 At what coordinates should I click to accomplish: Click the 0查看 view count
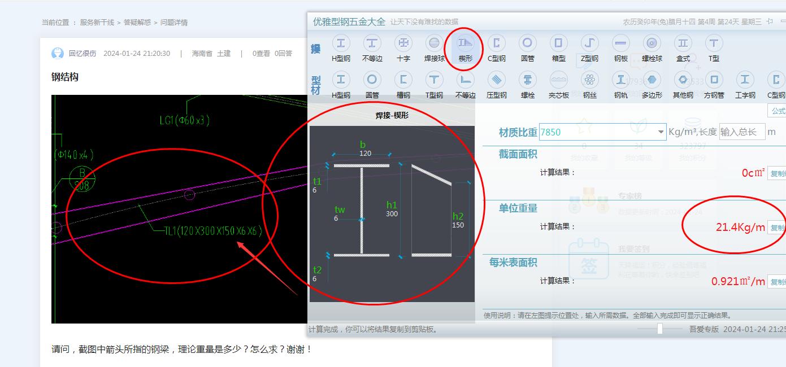point(261,54)
